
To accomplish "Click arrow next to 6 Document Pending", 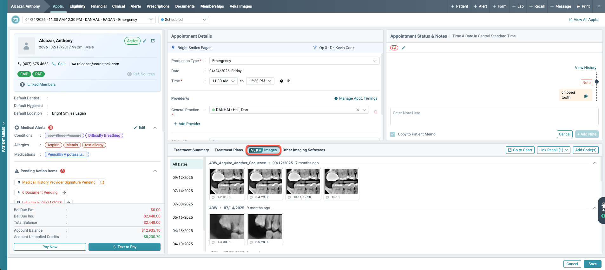I will point(64,192).
